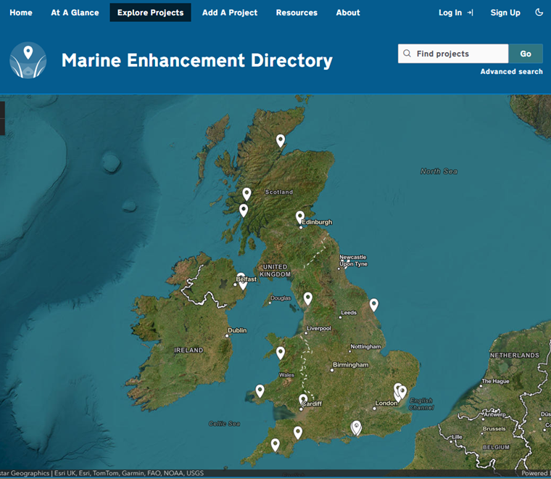Toggle dark mode with the moon icon
551x479 pixels.
(539, 12)
